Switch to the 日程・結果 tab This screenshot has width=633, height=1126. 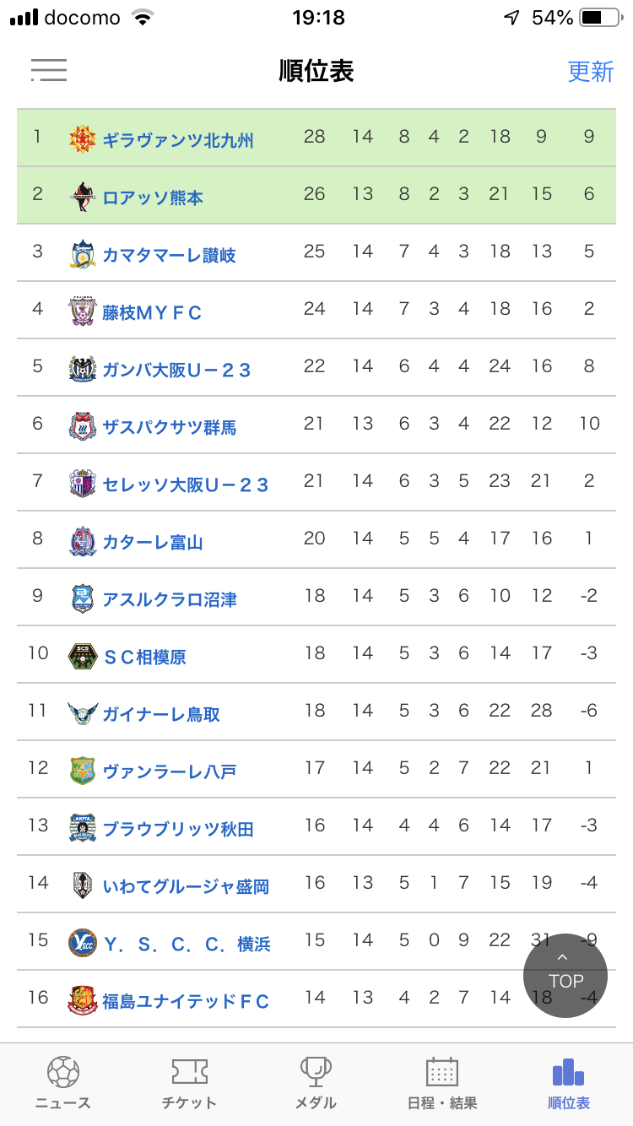442,1084
